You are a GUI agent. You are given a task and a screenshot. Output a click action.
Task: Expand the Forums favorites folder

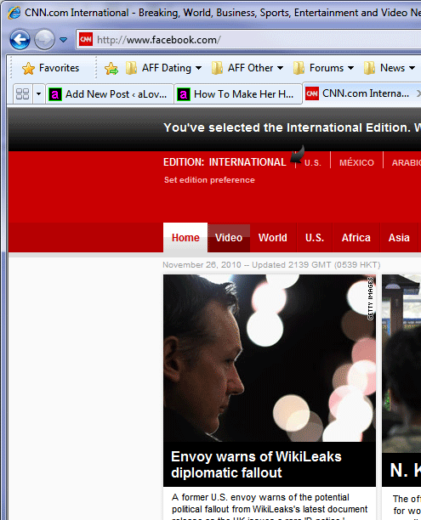(x=323, y=68)
